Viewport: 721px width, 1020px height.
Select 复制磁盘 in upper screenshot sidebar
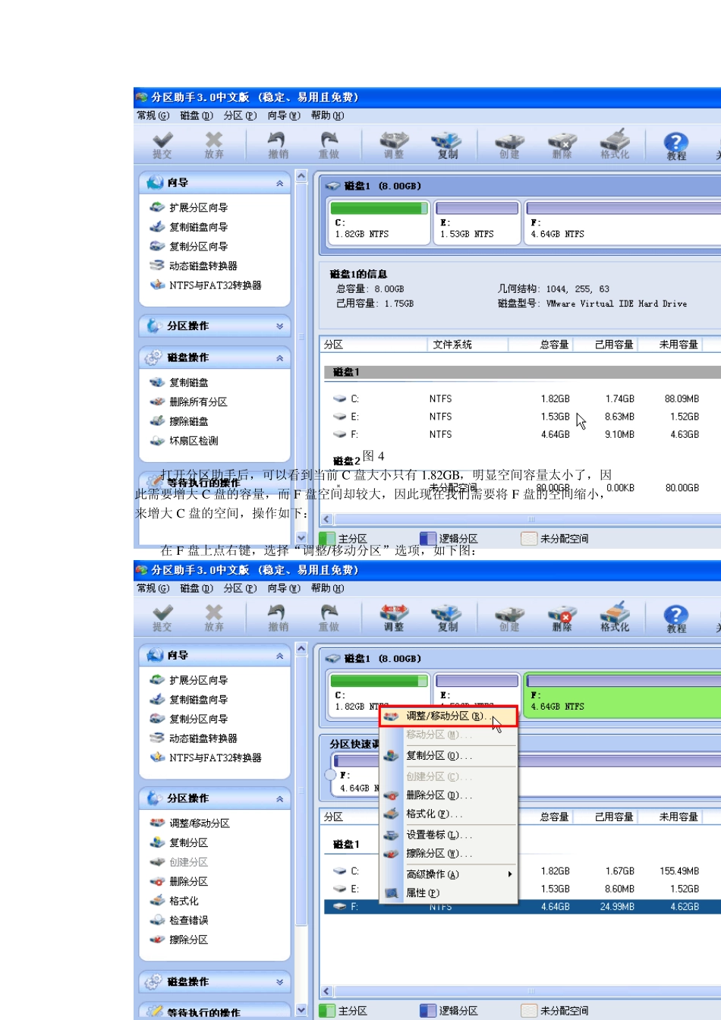pos(179,382)
